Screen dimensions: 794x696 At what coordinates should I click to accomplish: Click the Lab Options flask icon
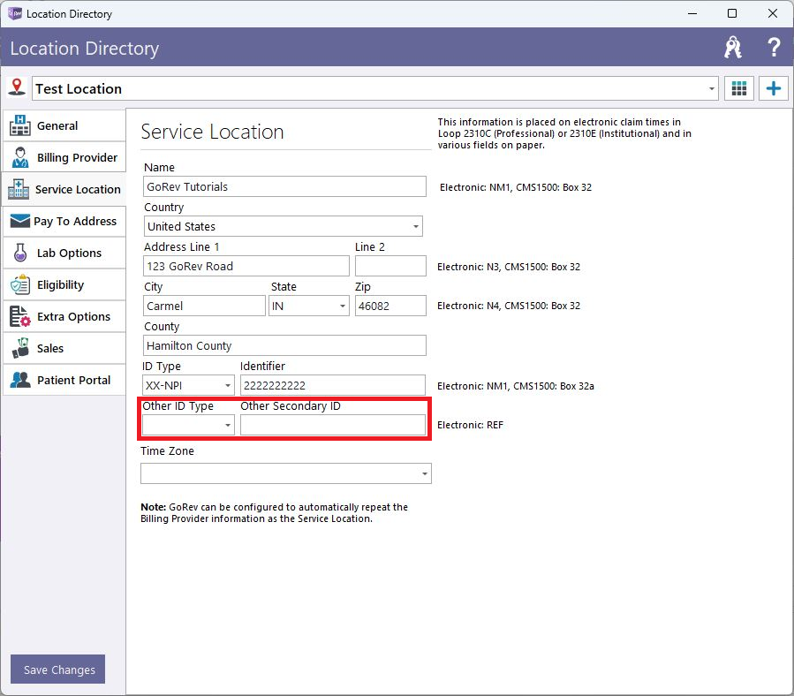click(20, 253)
